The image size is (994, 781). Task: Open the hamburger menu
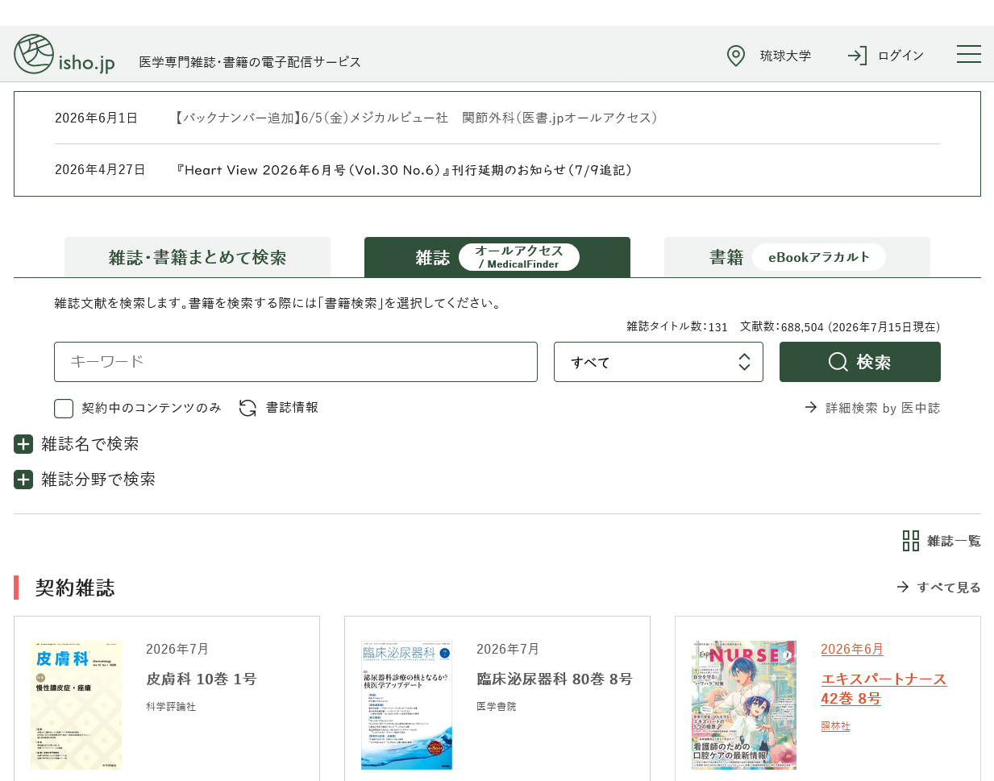tap(969, 54)
